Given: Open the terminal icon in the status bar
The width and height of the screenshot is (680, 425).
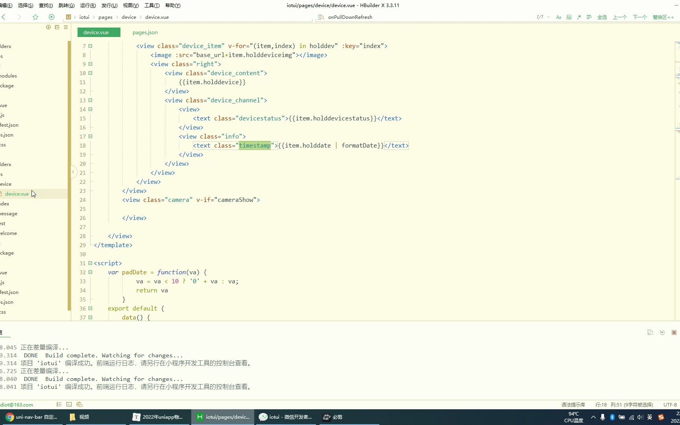Looking at the screenshot, I should tap(69, 405).
